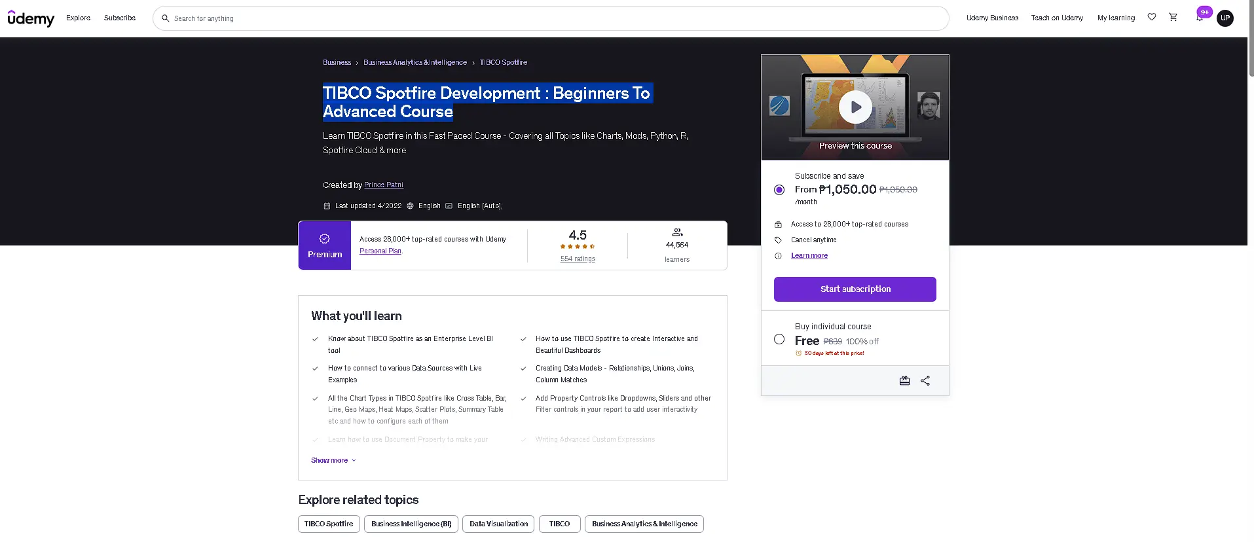Screen dimensions: 1254x542
Task: Click the Last updated calendar icon
Action: 327,206
